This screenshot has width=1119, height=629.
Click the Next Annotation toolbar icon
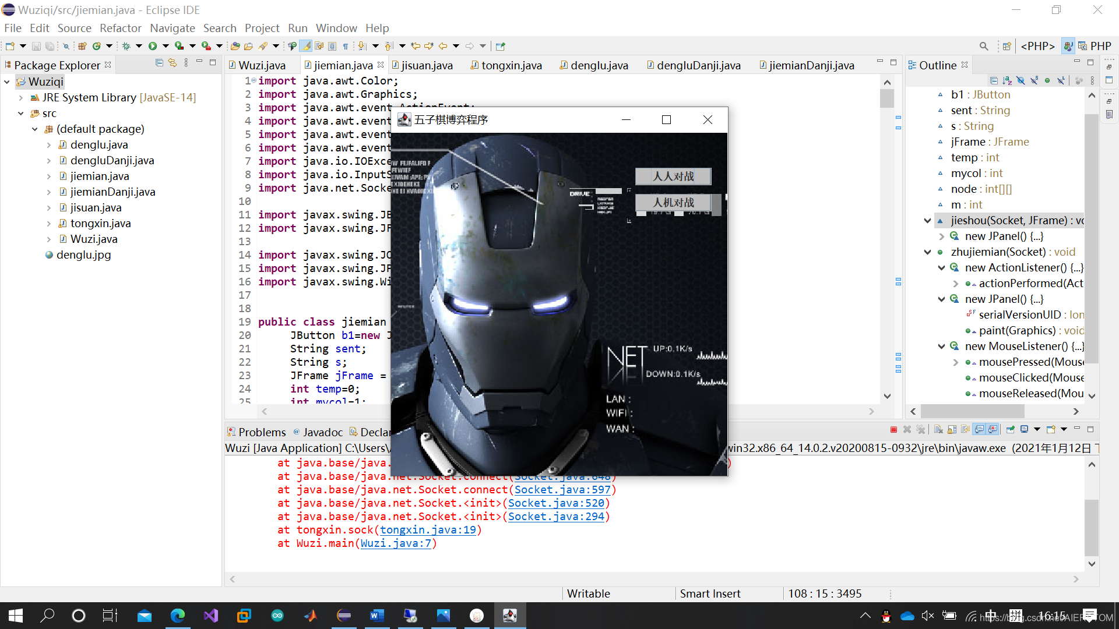pos(362,46)
